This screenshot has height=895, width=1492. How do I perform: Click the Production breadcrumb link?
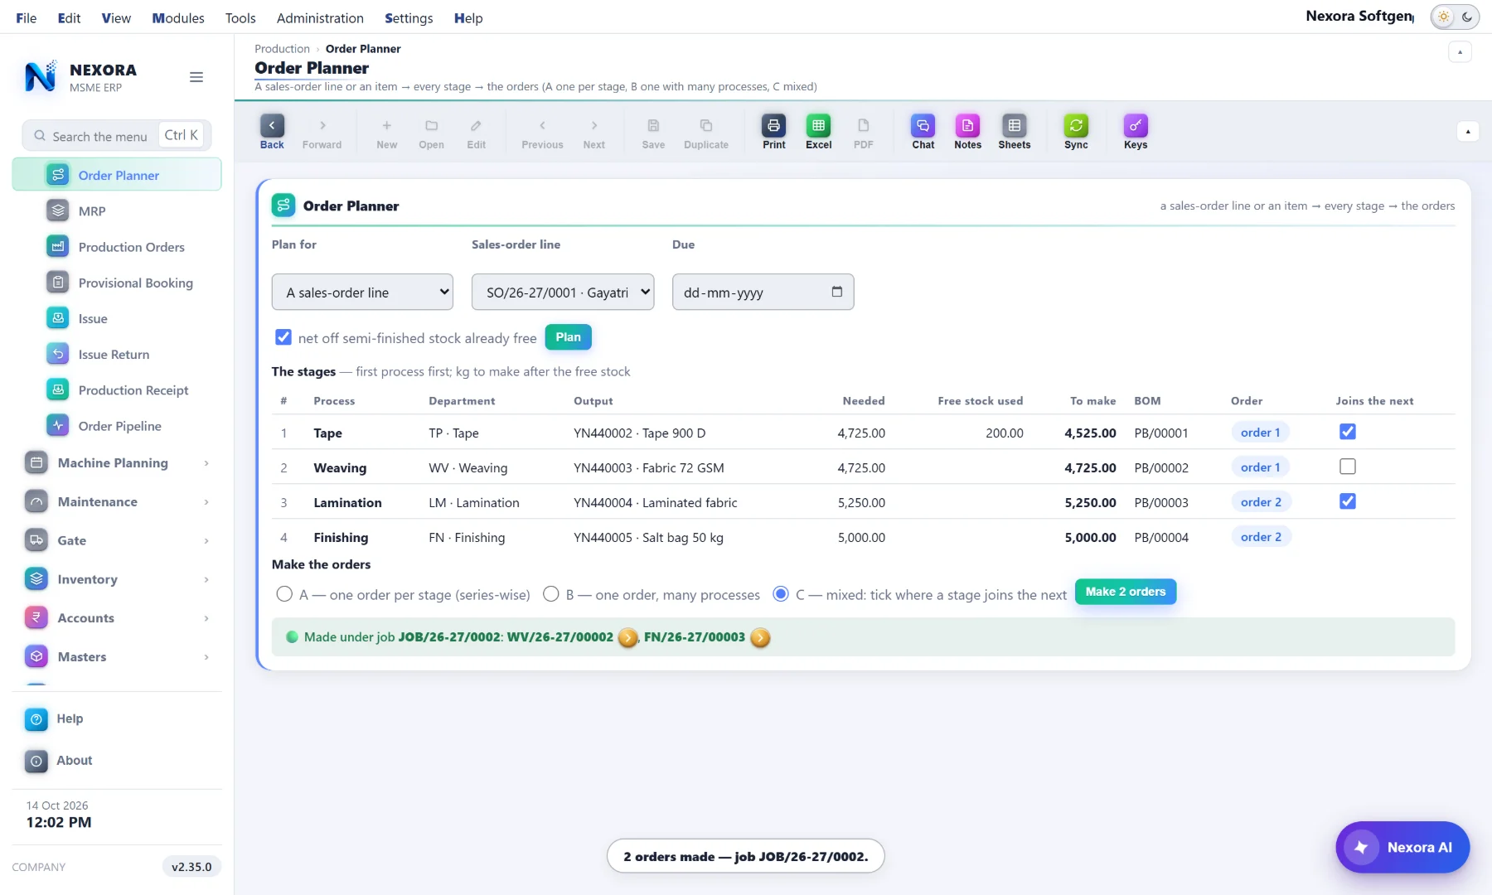[282, 49]
